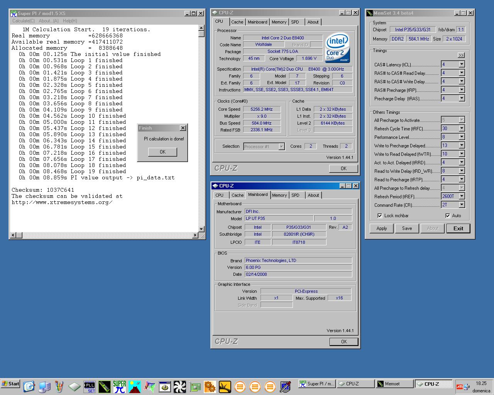
Task: Open the About...(A) menu in Super PI
Action: 49,21
